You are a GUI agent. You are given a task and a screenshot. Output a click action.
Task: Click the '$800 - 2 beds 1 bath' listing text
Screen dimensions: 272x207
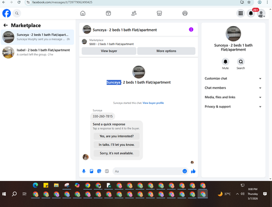point(112,44)
